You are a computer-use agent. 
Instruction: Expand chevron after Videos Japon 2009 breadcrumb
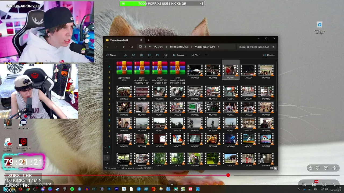click(x=218, y=47)
